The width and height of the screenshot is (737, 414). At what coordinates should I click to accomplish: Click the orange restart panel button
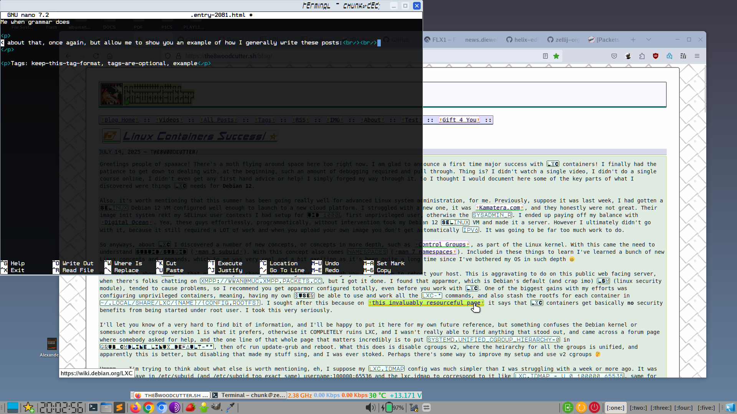click(x=581, y=407)
